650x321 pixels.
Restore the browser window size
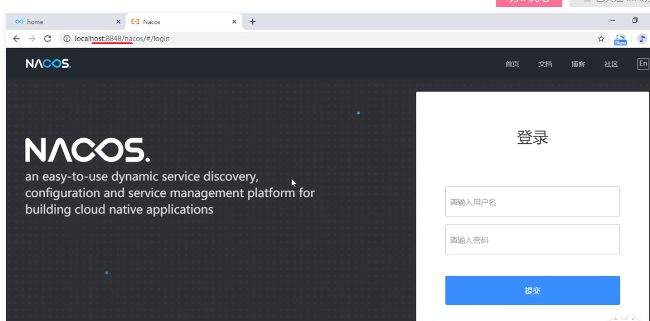click(635, 20)
